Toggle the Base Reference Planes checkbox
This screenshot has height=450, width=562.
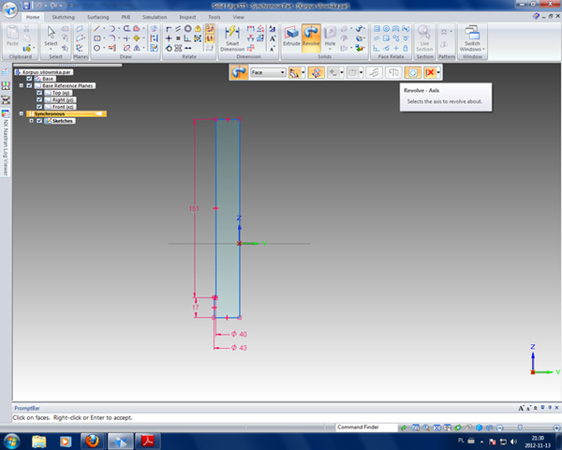click(29, 85)
